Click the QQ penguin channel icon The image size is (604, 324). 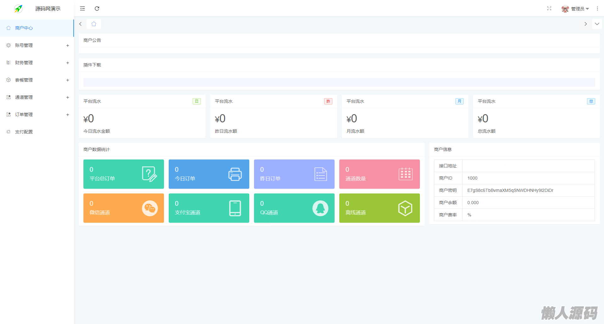(x=320, y=208)
